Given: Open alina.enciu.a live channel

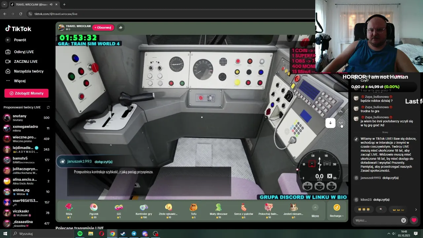Looking at the screenshot, I should point(26,181).
